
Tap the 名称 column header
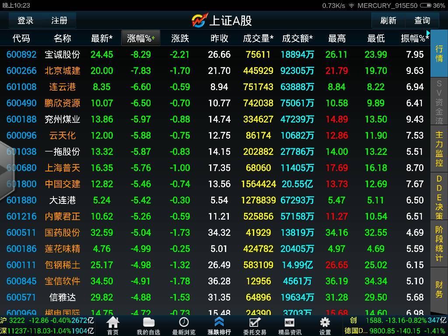click(62, 38)
